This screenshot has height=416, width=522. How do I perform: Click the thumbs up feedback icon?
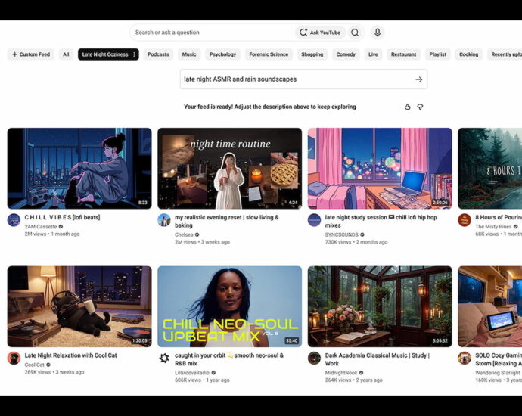(408, 107)
